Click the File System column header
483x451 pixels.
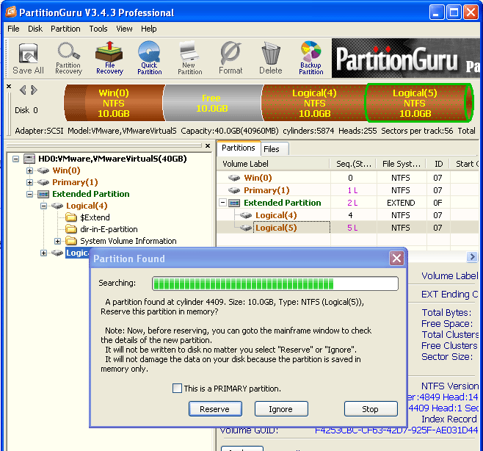[401, 164]
